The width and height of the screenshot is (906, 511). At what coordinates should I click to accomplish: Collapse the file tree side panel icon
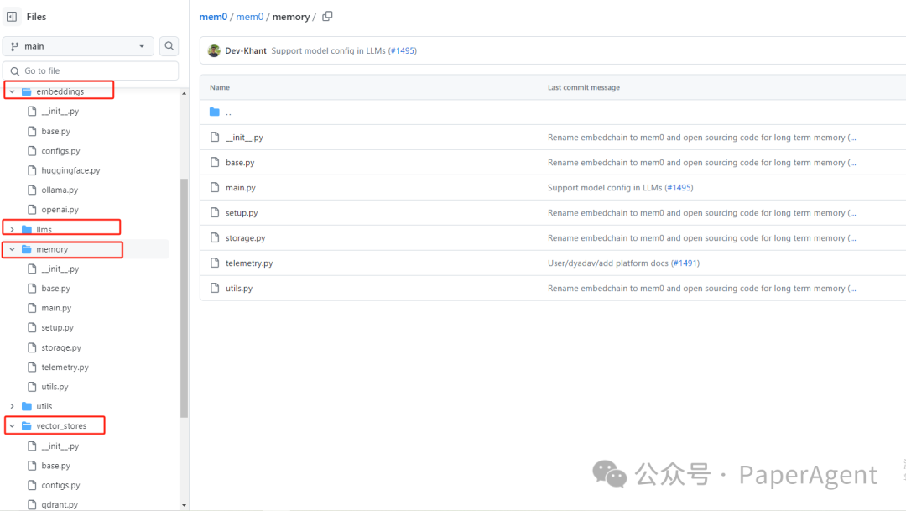point(12,17)
